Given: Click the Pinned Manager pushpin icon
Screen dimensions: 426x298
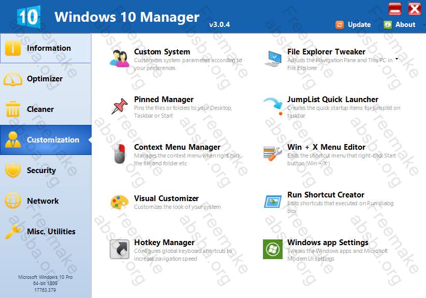Looking at the screenshot, I should (120, 106).
